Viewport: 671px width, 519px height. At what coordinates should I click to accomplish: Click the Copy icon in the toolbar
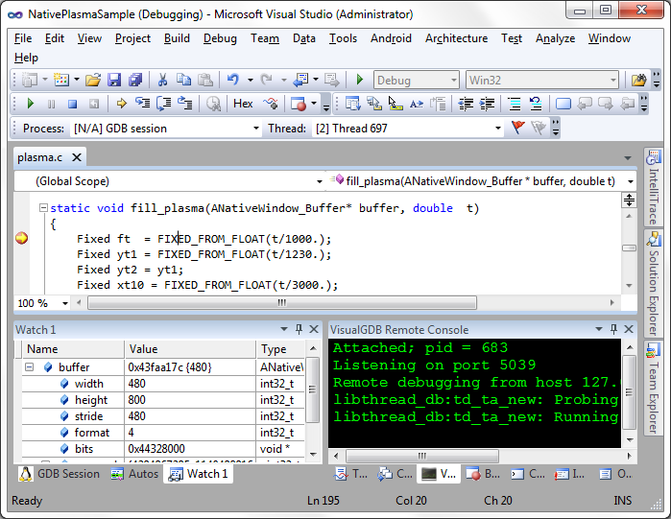tap(184, 80)
